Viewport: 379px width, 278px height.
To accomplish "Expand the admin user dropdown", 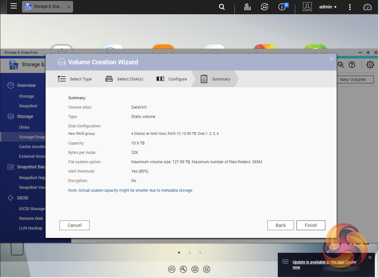I will click(x=328, y=7).
